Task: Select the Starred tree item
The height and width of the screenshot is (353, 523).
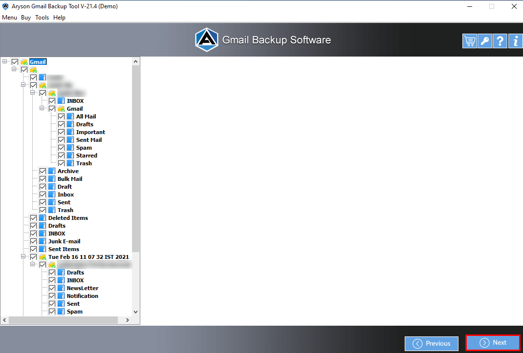Action: (87, 156)
